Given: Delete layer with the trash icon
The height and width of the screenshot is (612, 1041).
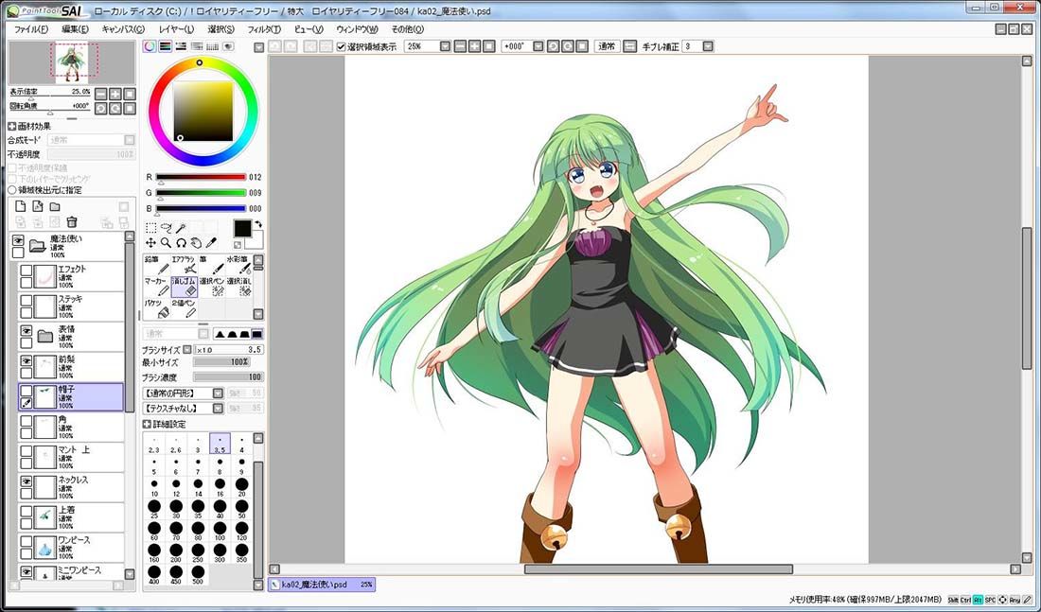Looking at the screenshot, I should click(x=72, y=221).
